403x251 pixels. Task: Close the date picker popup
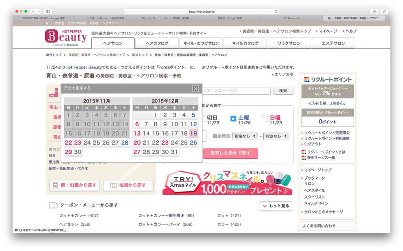click(x=196, y=89)
